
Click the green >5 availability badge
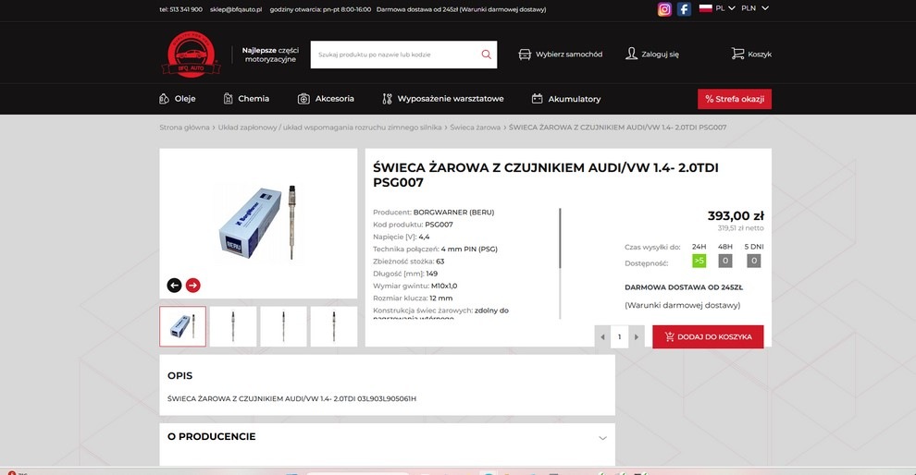coord(699,261)
